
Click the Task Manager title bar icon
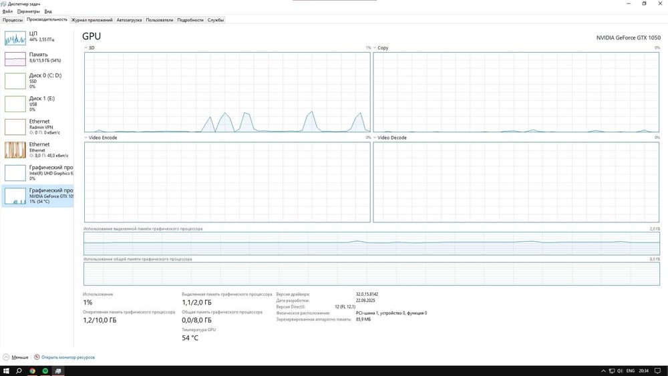[x=3, y=3]
